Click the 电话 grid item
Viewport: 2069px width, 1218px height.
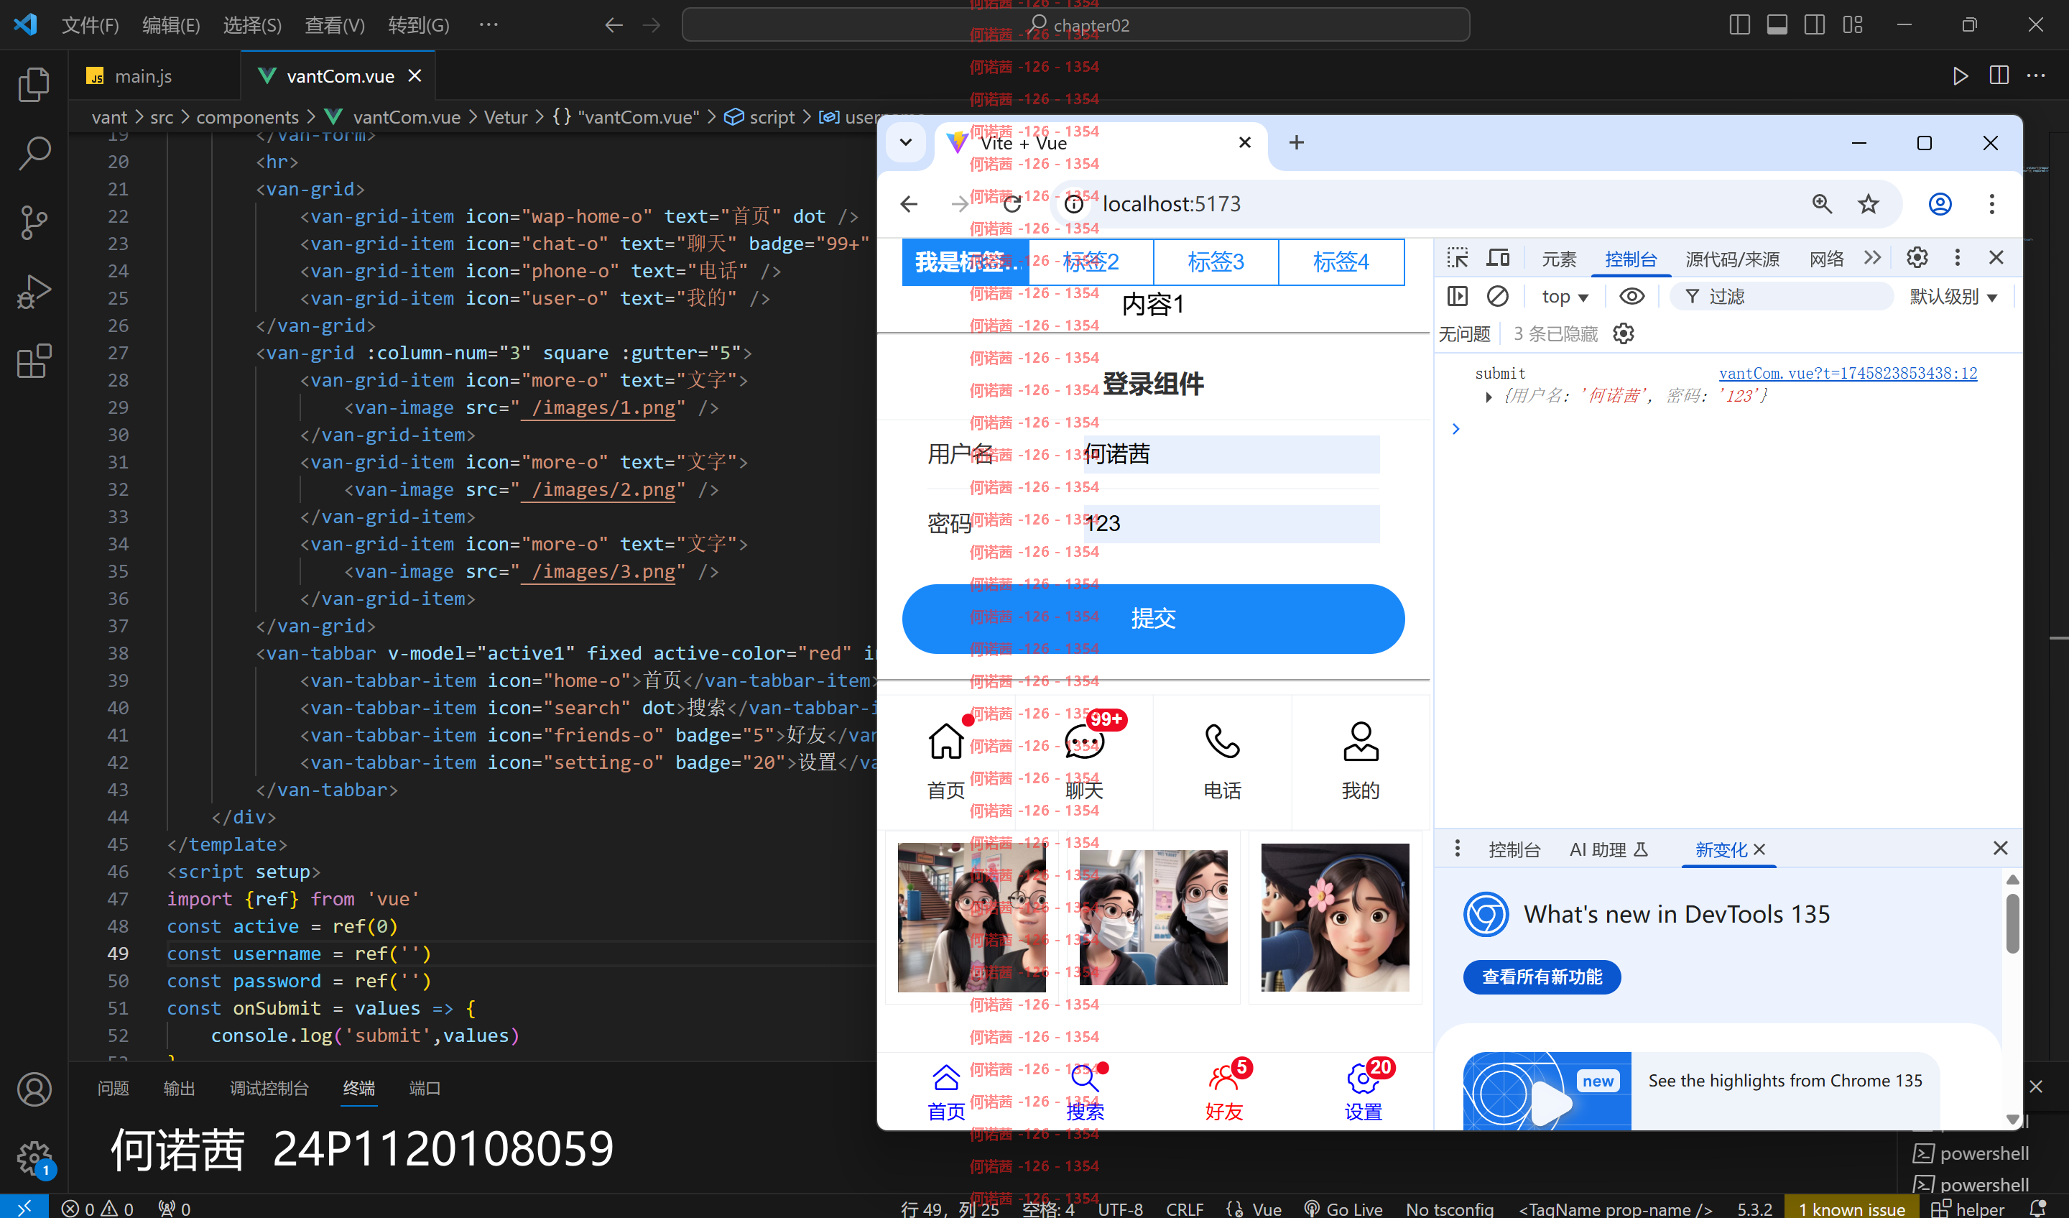tap(1222, 762)
